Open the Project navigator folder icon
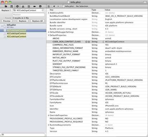 [6, 6]
